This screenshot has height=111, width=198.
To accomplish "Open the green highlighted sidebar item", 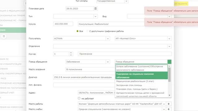I will pyautogui.click(x=13, y=30).
